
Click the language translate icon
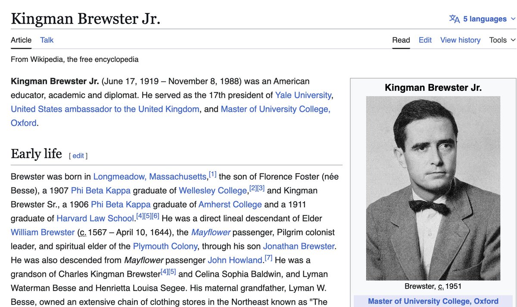coord(455,19)
